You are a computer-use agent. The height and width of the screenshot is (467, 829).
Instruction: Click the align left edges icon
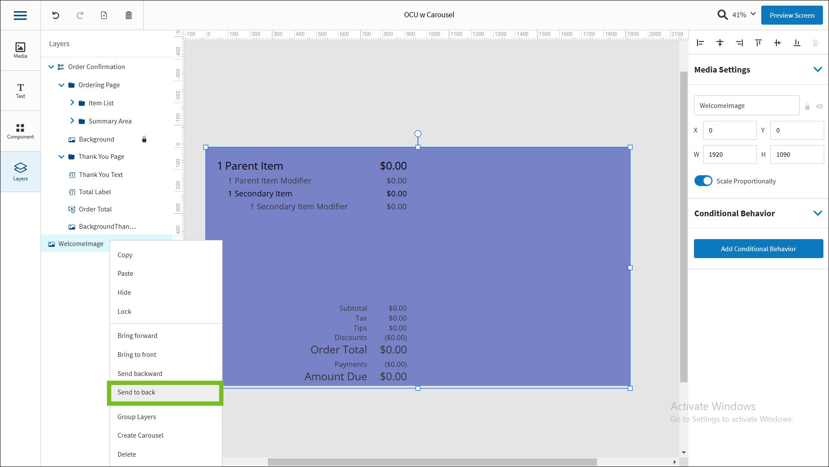(700, 43)
